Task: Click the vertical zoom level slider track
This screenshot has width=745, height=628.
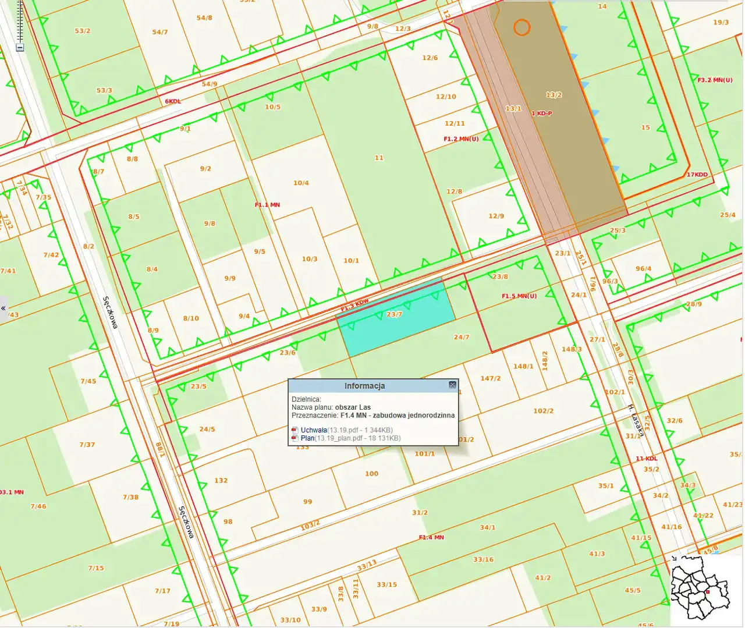Action: click(x=20, y=22)
